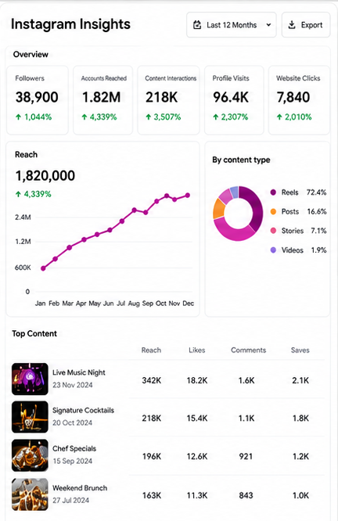This screenshot has height=521, width=338.
Task: Sort Top Content by Likes column header
Action: (196, 350)
